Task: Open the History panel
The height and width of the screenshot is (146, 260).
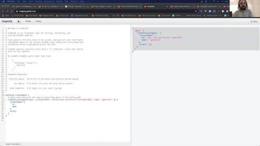Action: (38, 21)
